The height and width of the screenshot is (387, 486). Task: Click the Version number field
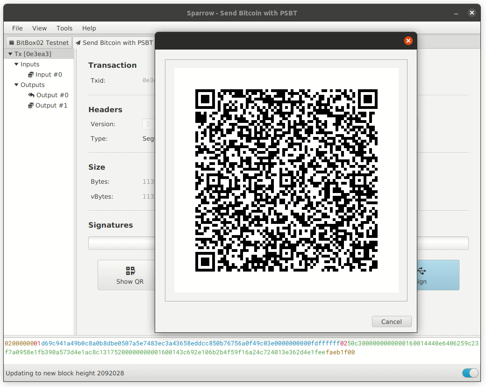[149, 124]
